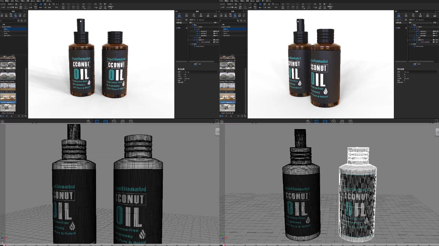Switch to Backplates library tab, left window

(20, 15)
